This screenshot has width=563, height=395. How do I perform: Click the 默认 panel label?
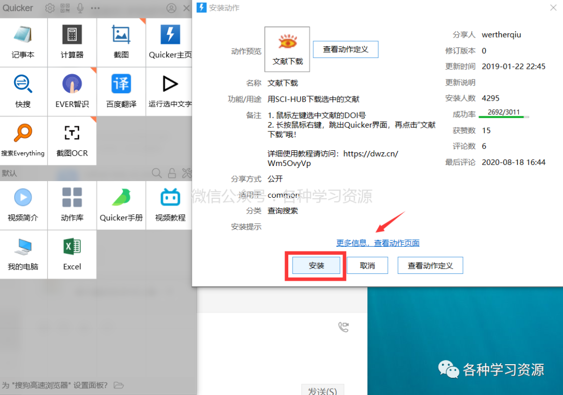tap(9, 173)
